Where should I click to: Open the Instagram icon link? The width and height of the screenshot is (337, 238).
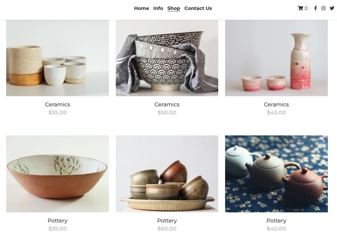323,8
